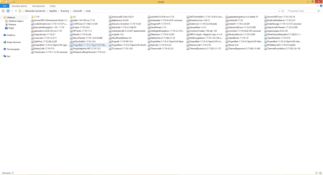
Task: Click file name Eureka-1.7.10-3.0.2
Action: click(81, 27)
